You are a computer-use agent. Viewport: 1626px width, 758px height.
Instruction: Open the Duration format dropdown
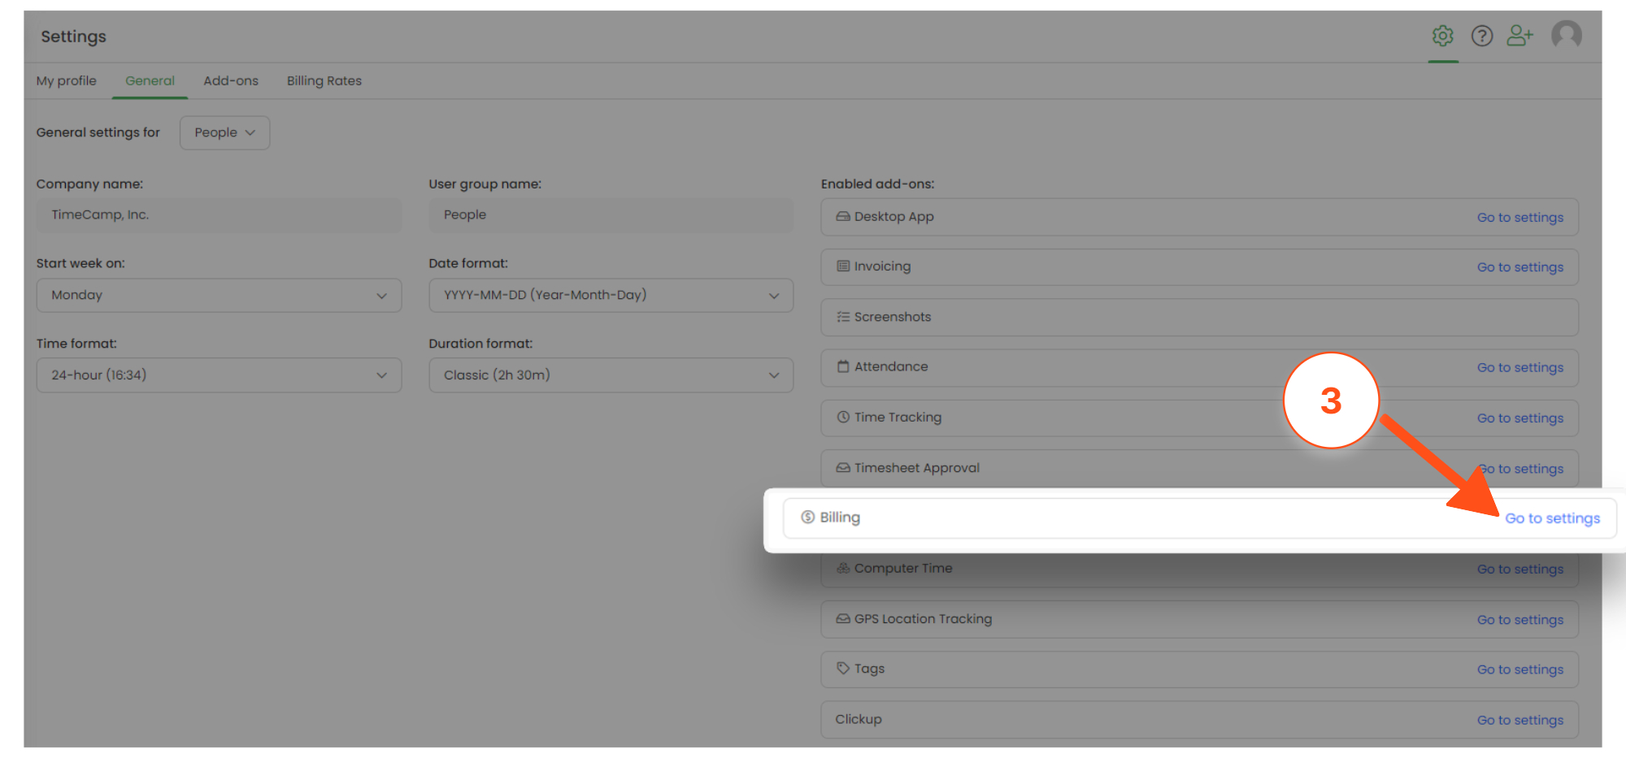point(611,375)
